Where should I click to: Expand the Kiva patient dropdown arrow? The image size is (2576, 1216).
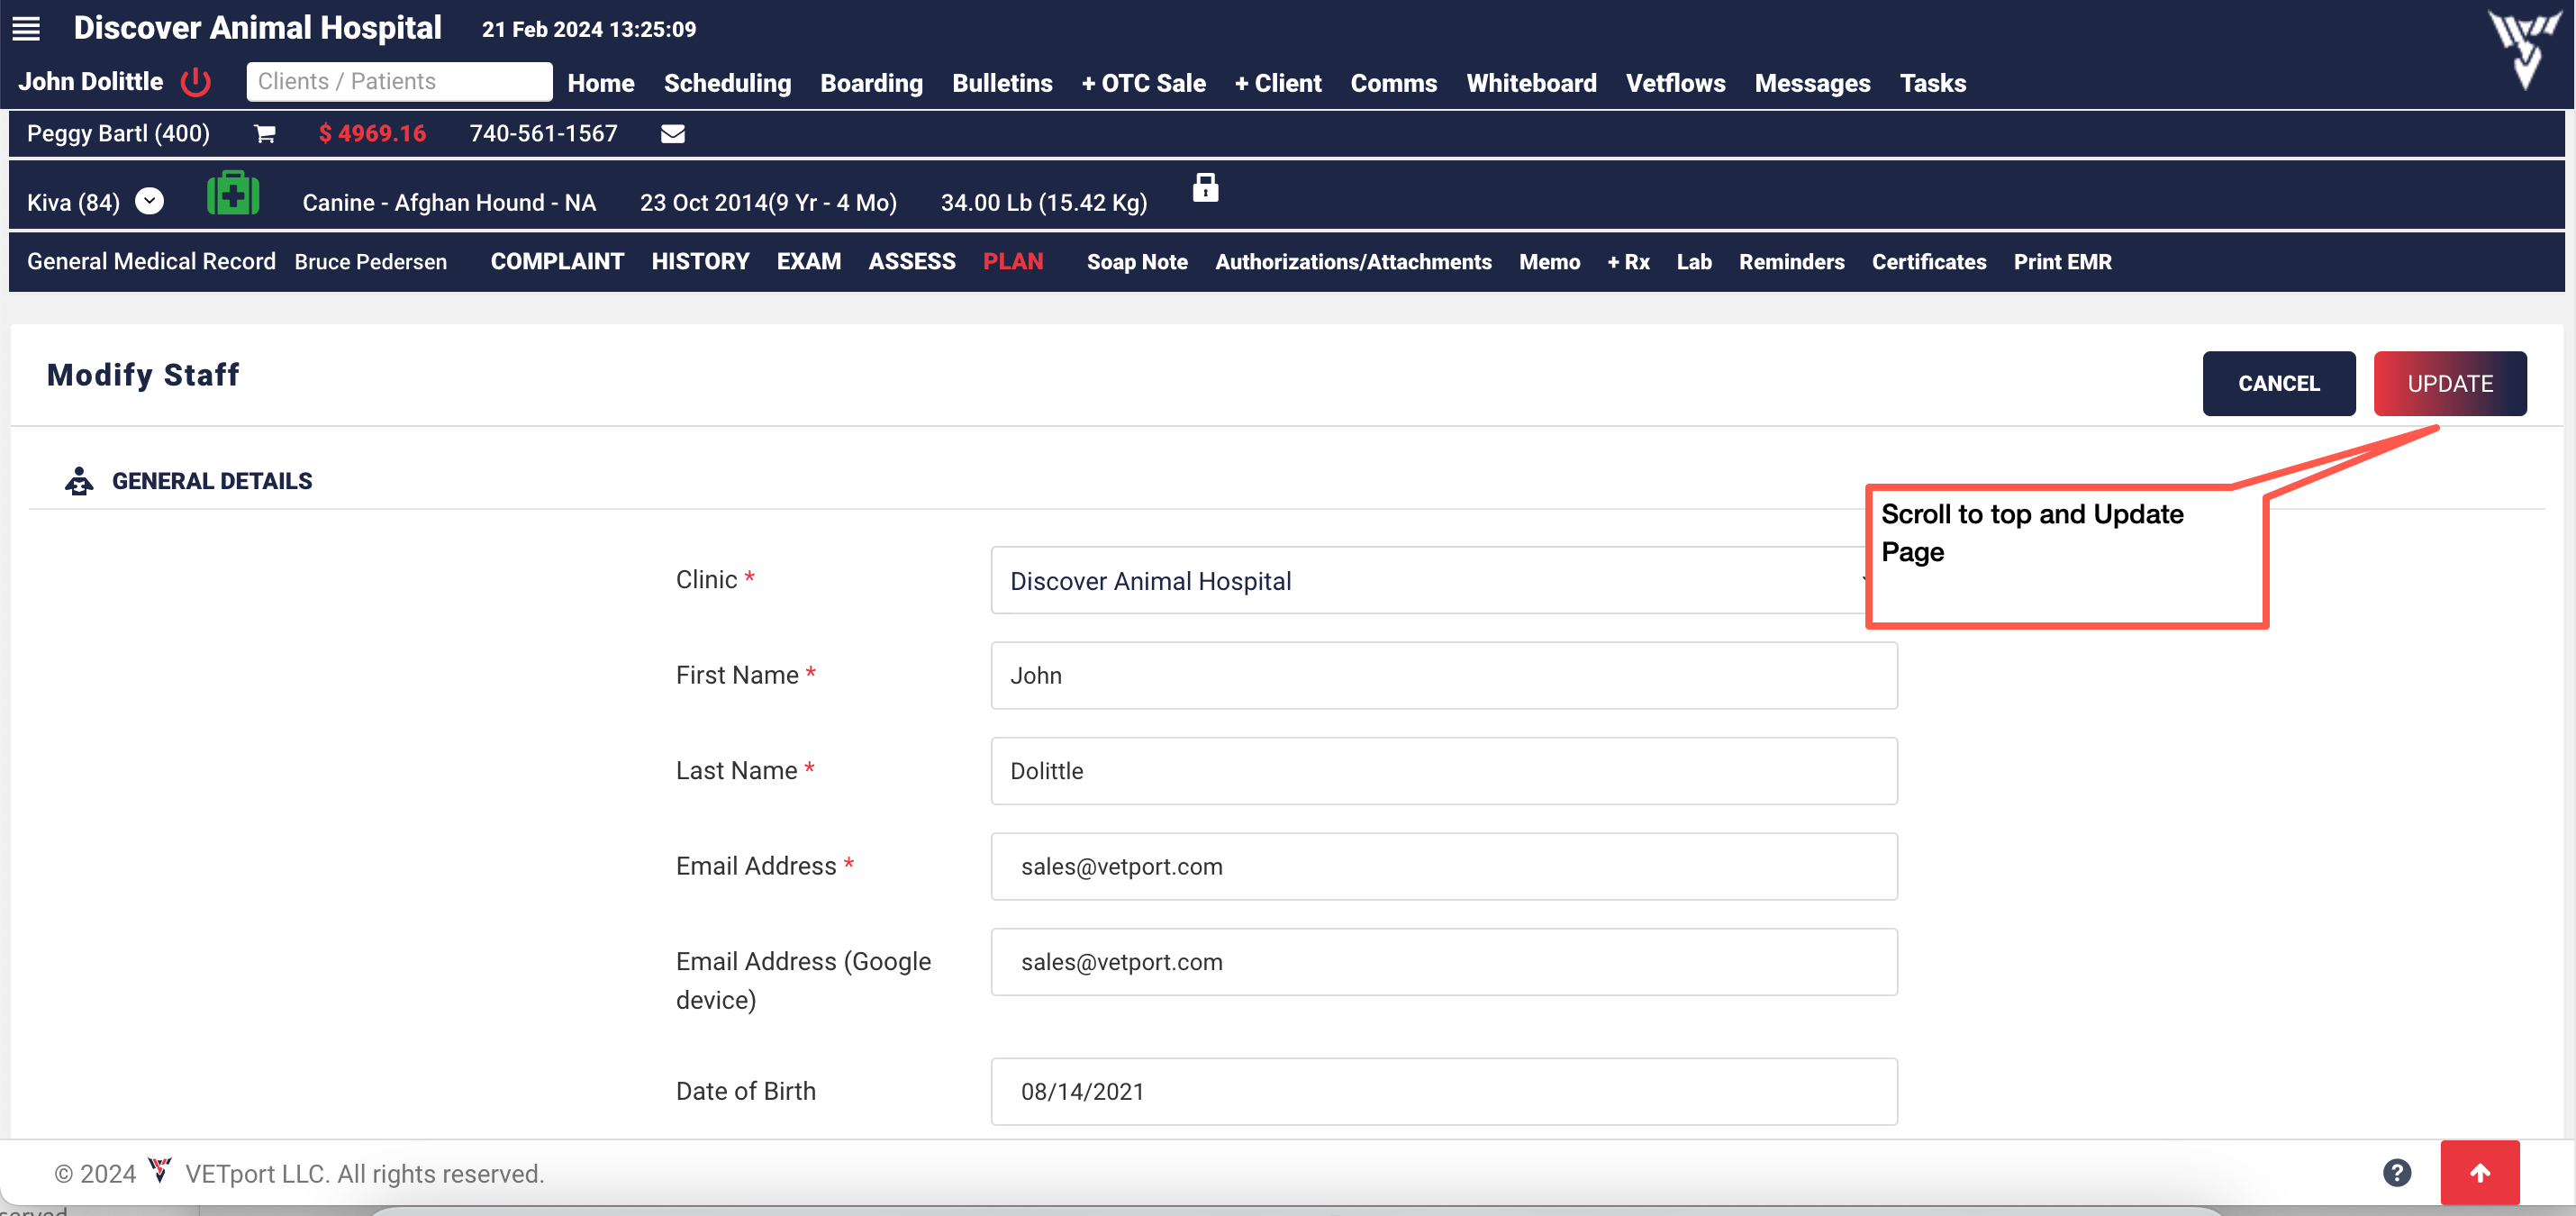149,202
